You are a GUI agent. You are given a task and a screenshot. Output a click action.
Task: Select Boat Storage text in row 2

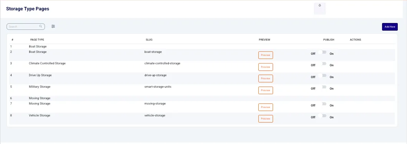click(38, 52)
